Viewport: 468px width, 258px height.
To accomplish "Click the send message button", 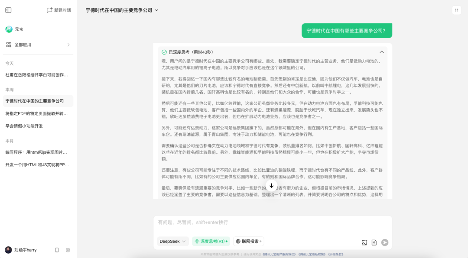I will 385,242.
